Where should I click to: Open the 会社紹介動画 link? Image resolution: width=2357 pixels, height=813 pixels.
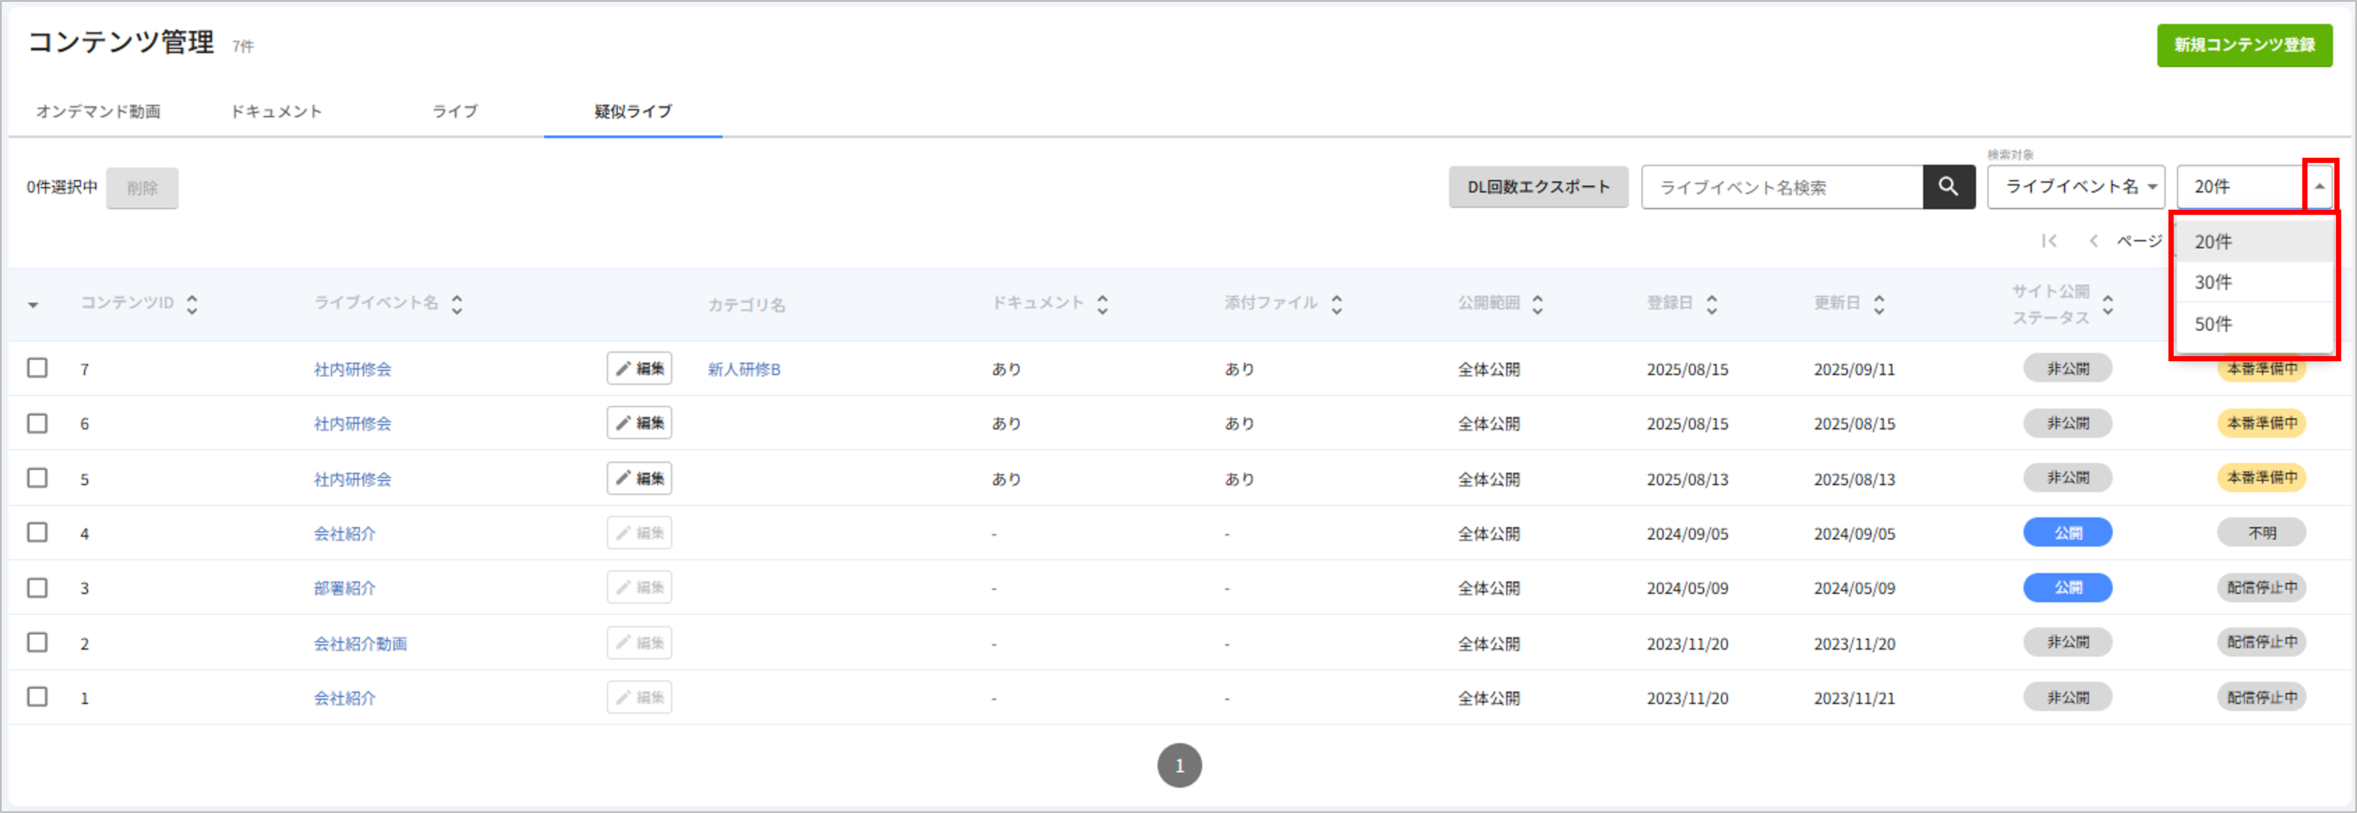[x=361, y=644]
